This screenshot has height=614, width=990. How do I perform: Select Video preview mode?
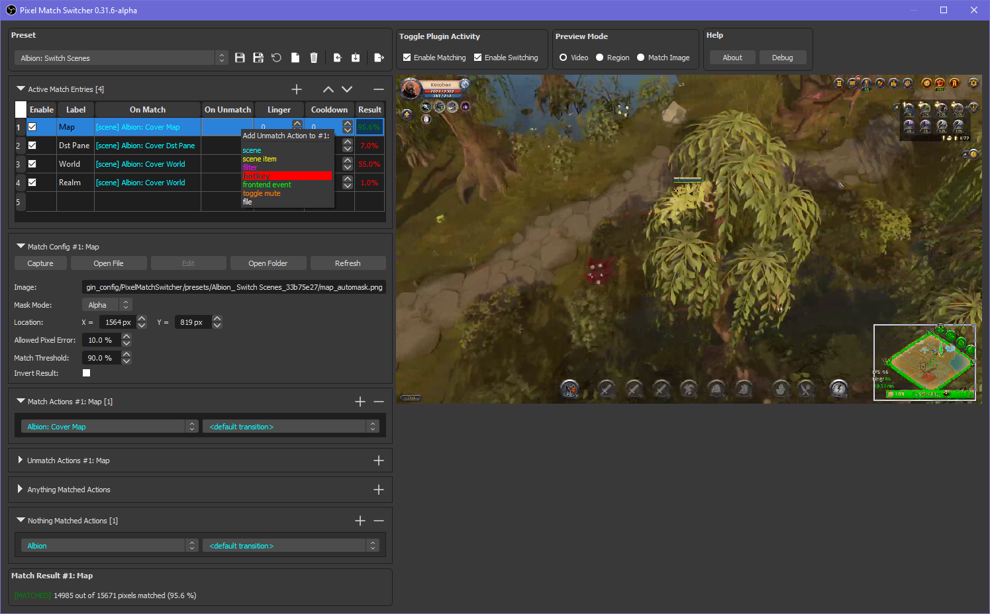coord(564,58)
